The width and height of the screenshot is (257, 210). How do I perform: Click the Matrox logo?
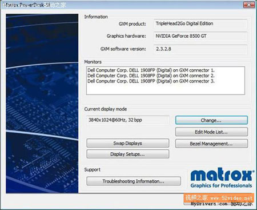(x=222, y=175)
